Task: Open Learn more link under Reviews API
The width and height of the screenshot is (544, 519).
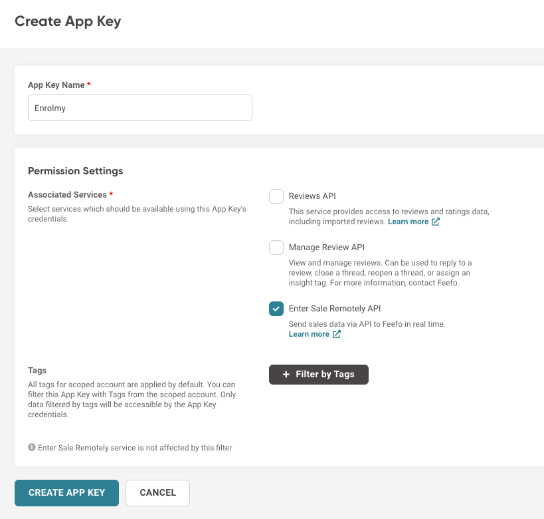Action: [408, 222]
